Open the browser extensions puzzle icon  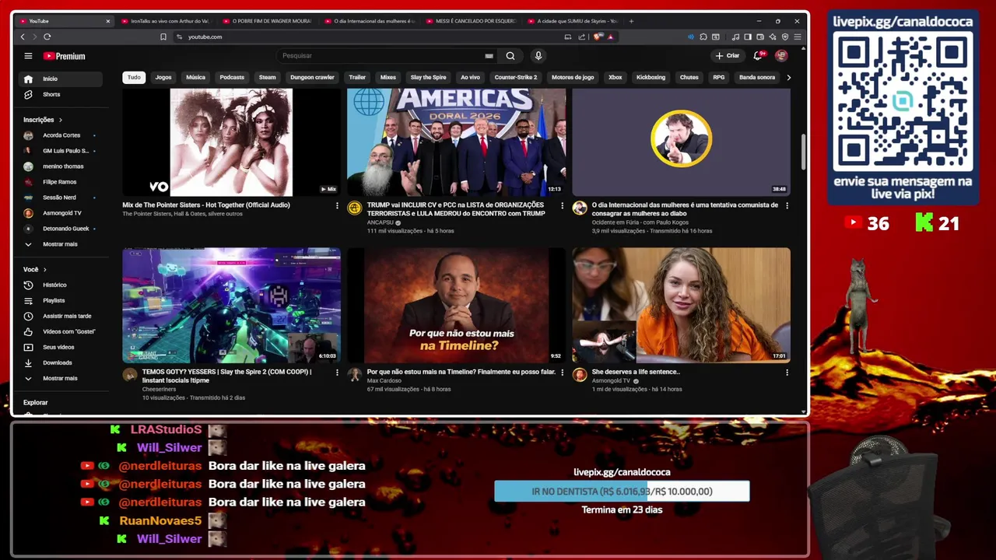[x=703, y=37]
